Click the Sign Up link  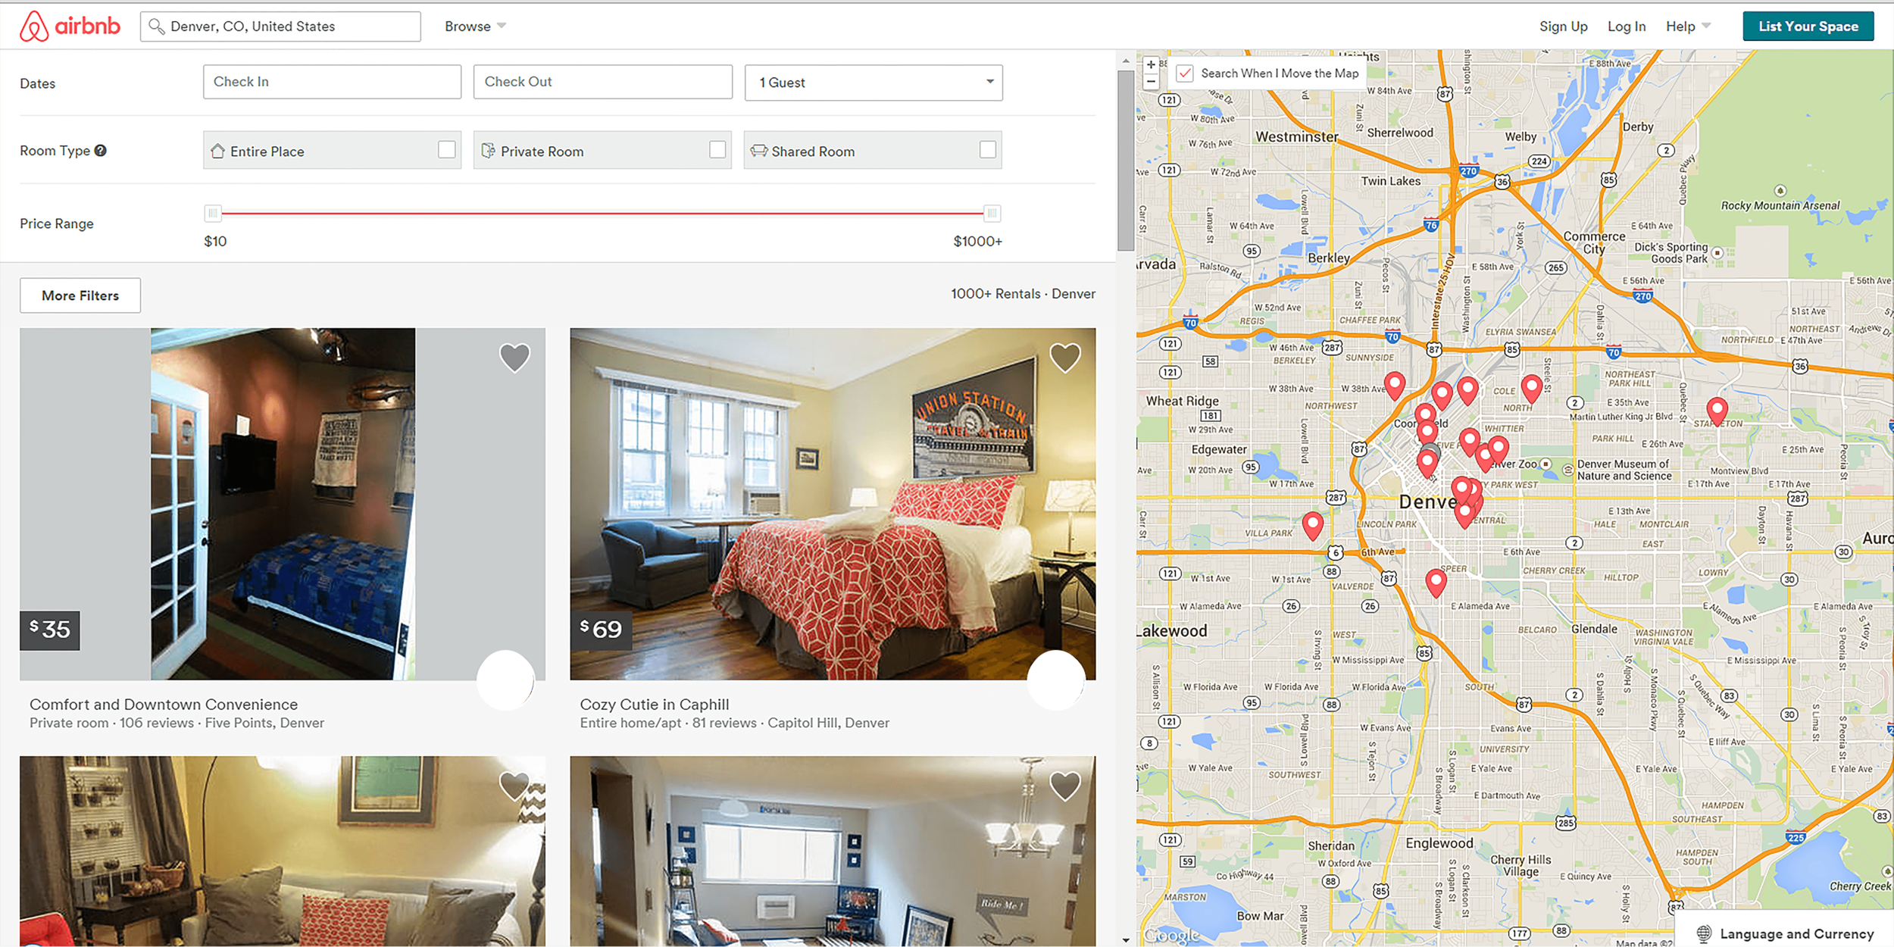pos(1563,27)
